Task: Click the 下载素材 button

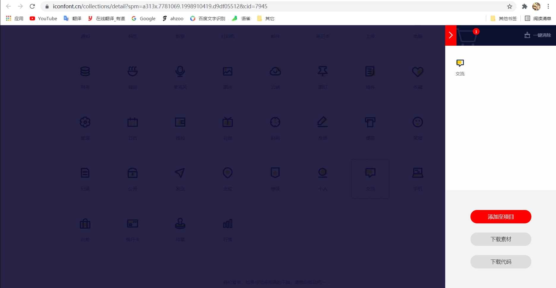Action: tap(500, 239)
